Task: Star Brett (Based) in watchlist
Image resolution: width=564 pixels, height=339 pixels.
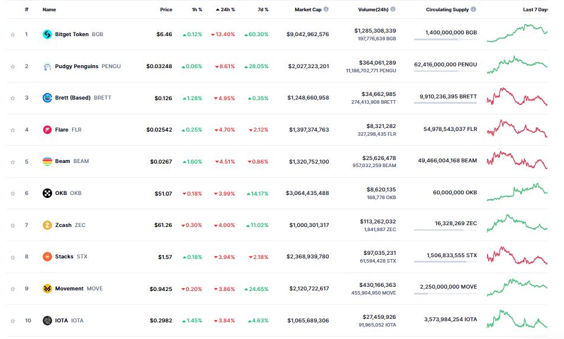Action: (12, 98)
